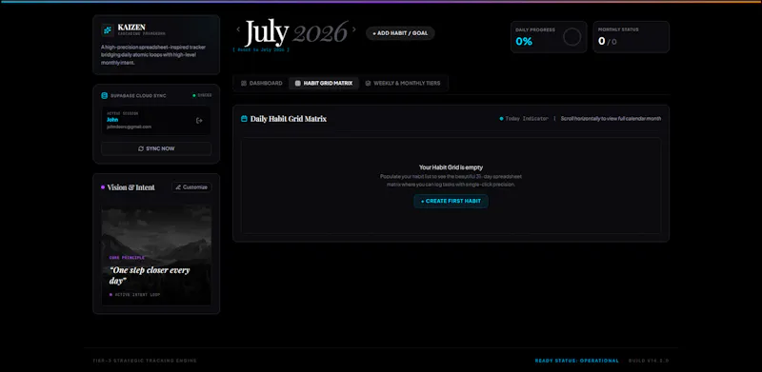The image size is (762, 372).
Task: Click the Tier-3 Strategic Tracking Engine footer text
Action: pyautogui.click(x=145, y=361)
